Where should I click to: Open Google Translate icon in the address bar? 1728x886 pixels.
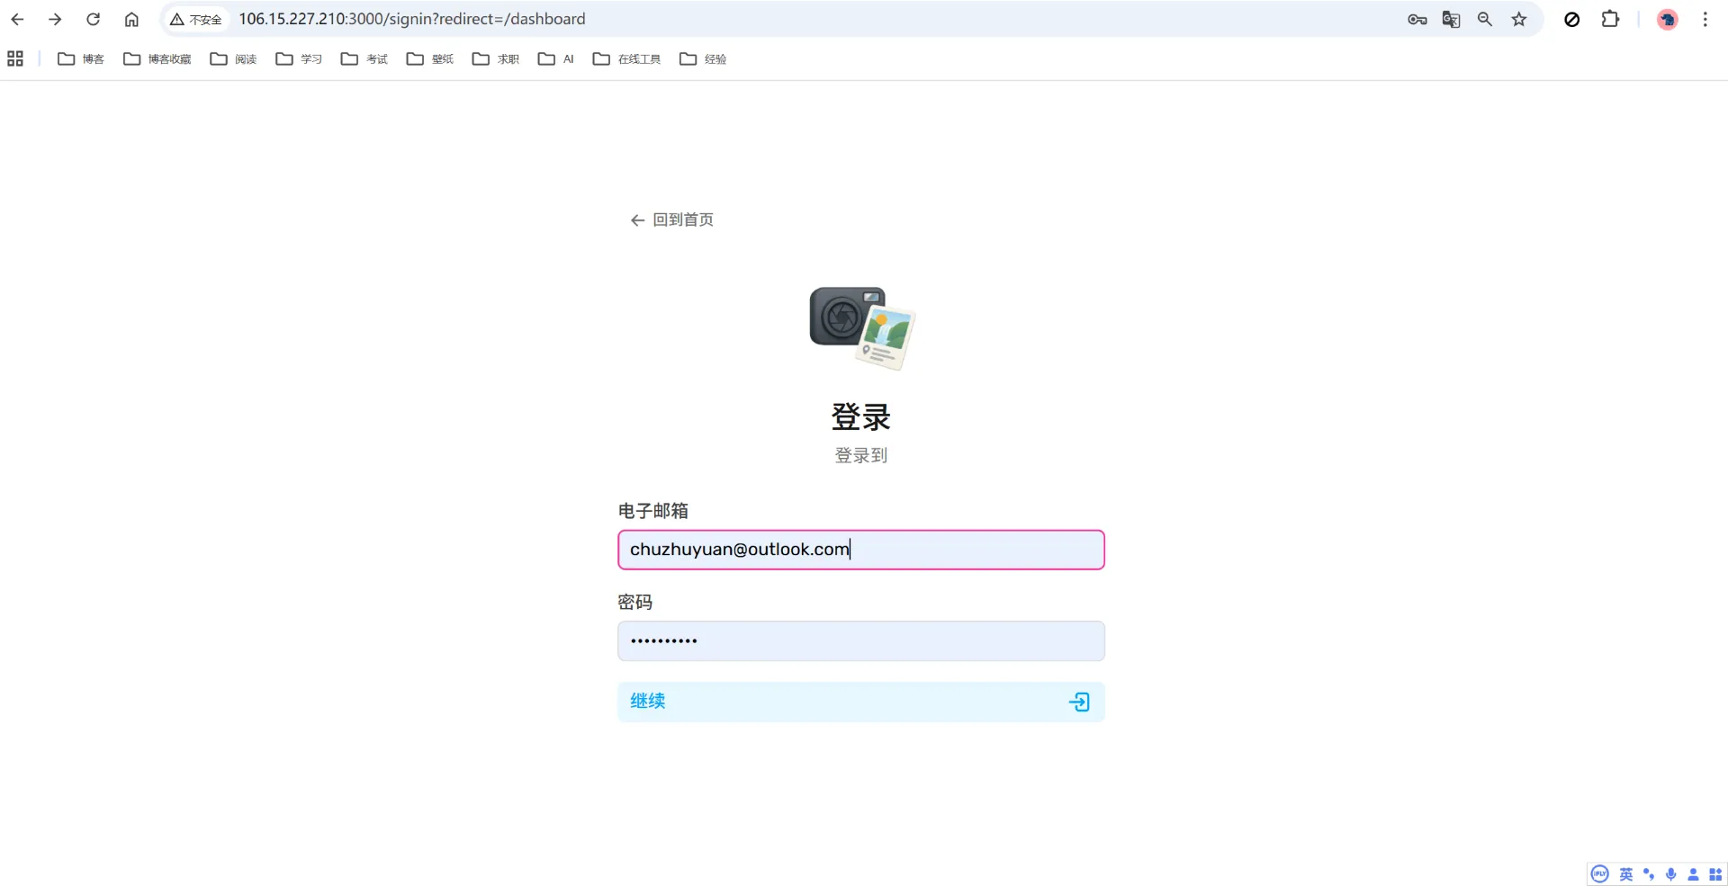point(1451,19)
